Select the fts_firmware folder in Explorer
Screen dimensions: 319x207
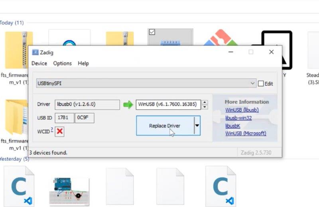pos(16,117)
